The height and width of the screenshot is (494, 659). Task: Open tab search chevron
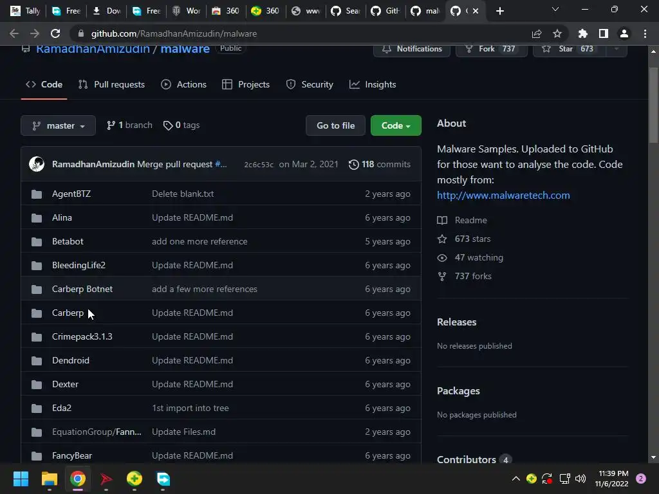(555, 9)
